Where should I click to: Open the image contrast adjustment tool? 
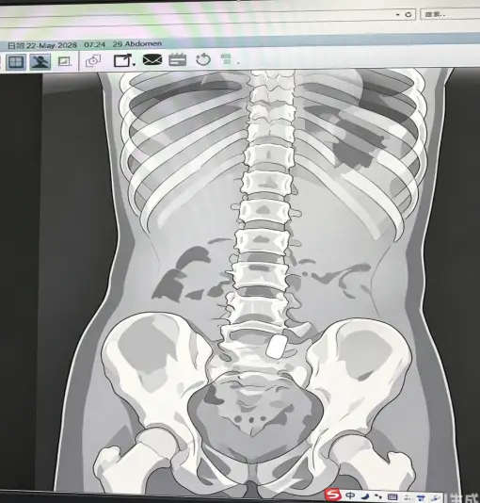click(64, 61)
